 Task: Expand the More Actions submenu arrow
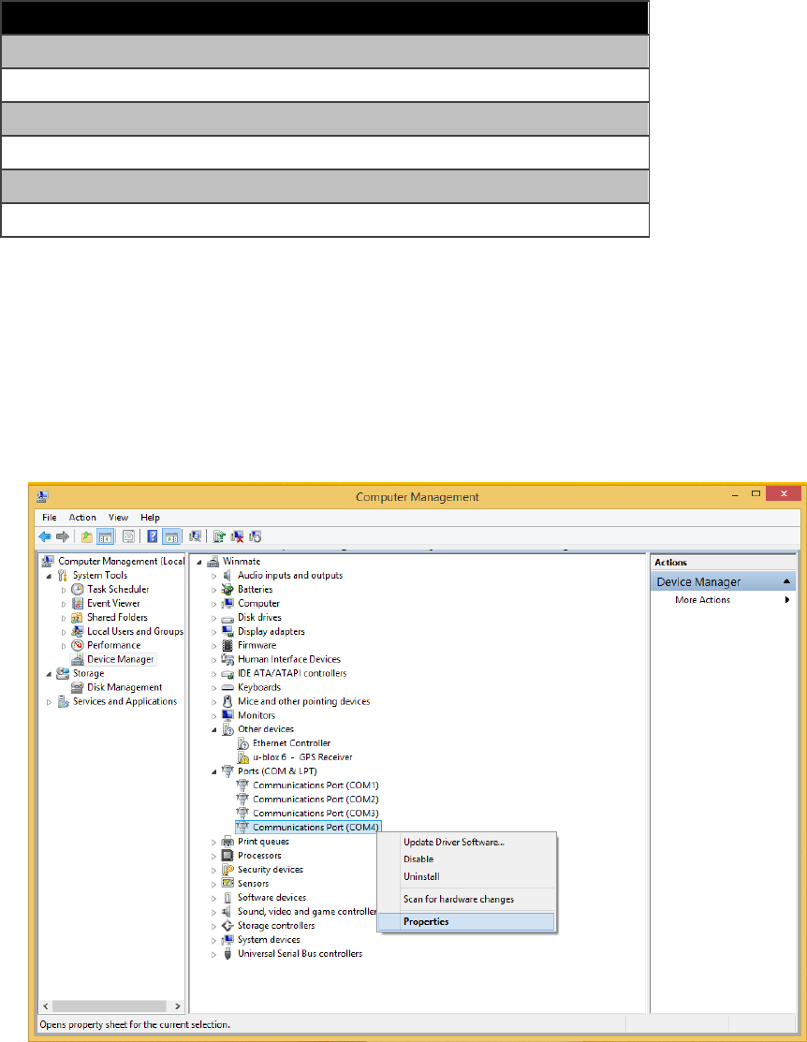point(787,600)
